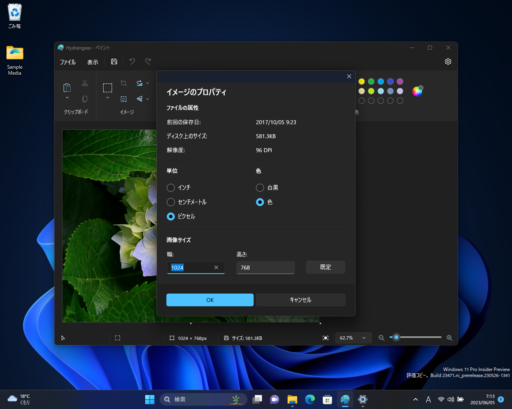The image size is (512, 409).
Task: Select the Crop tool
Action: (123, 83)
